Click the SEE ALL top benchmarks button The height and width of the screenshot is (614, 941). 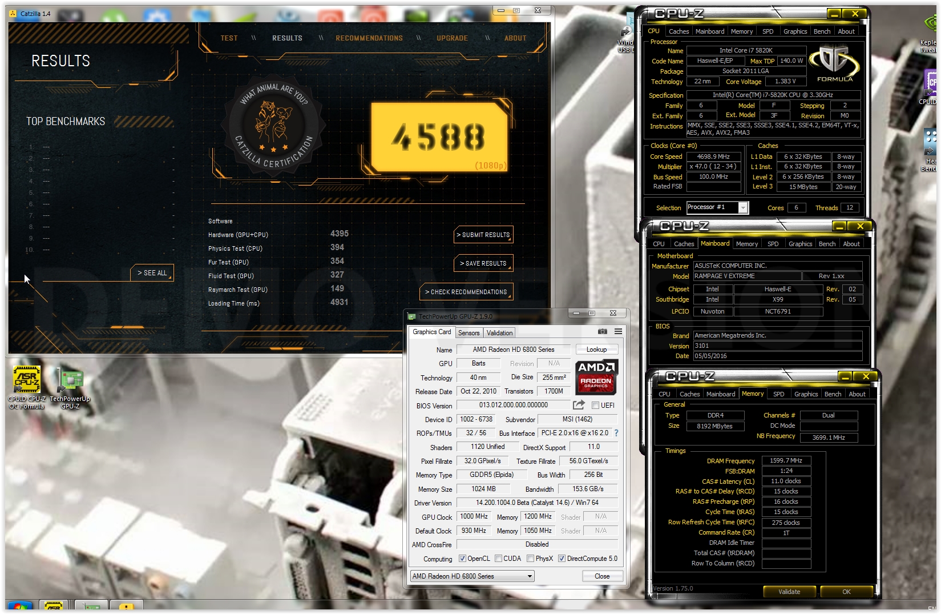click(152, 273)
